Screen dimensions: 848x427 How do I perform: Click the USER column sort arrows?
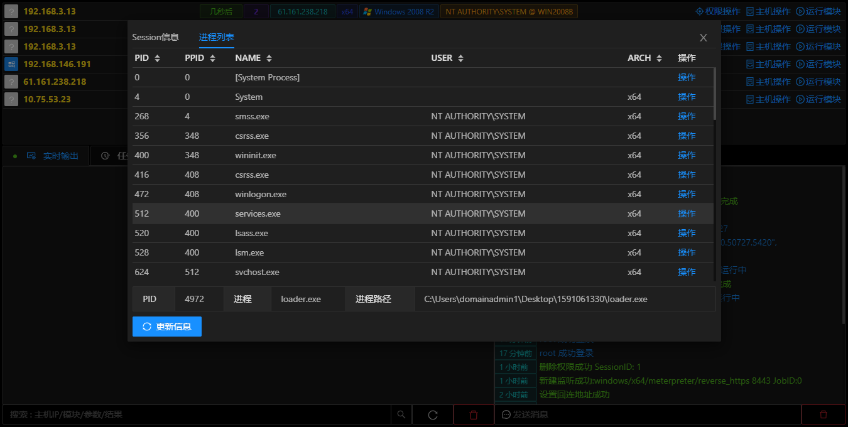click(x=460, y=58)
